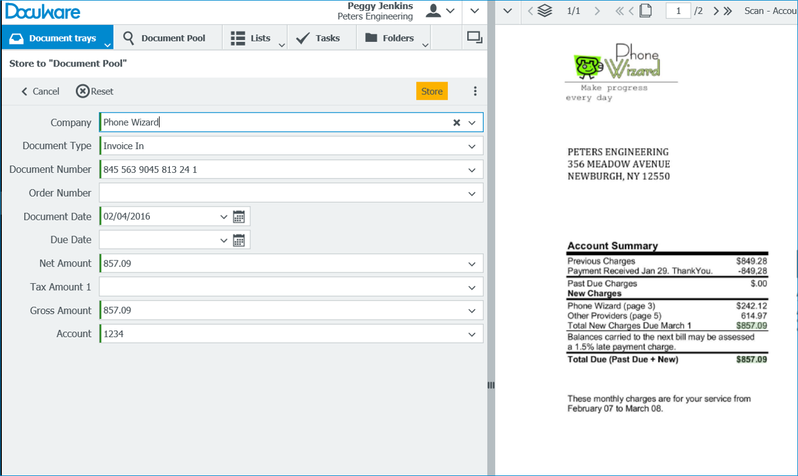The height and width of the screenshot is (476, 798).
Task: Expand the Document Type dropdown
Action: pyautogui.click(x=472, y=146)
